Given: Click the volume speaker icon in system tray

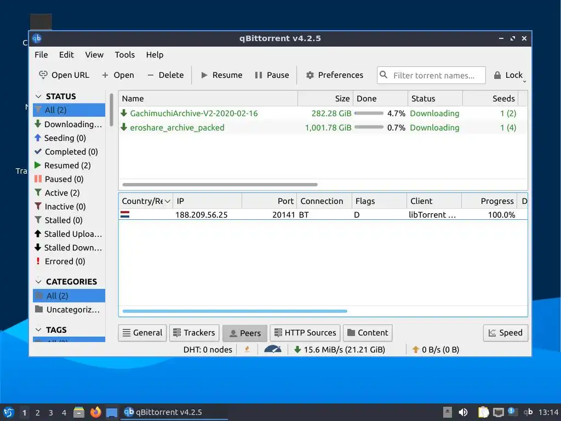Looking at the screenshot, I should coord(463,412).
